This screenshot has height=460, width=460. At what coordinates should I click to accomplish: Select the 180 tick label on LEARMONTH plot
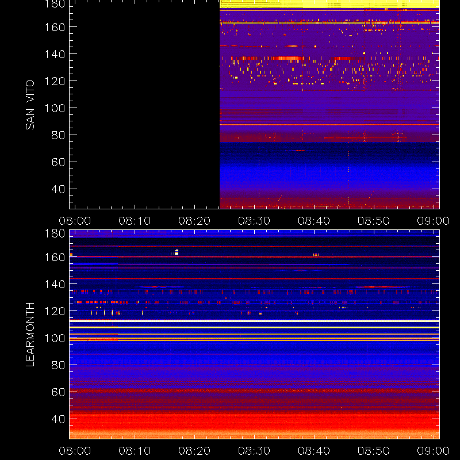55,233
